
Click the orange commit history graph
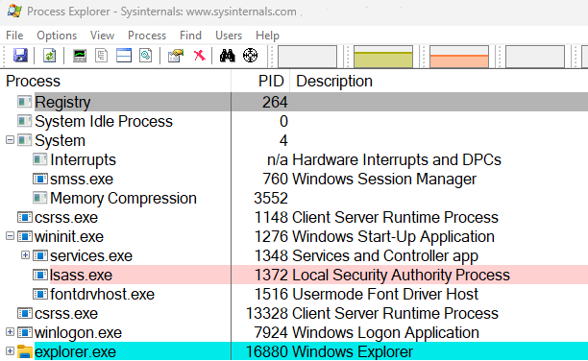[x=459, y=57]
